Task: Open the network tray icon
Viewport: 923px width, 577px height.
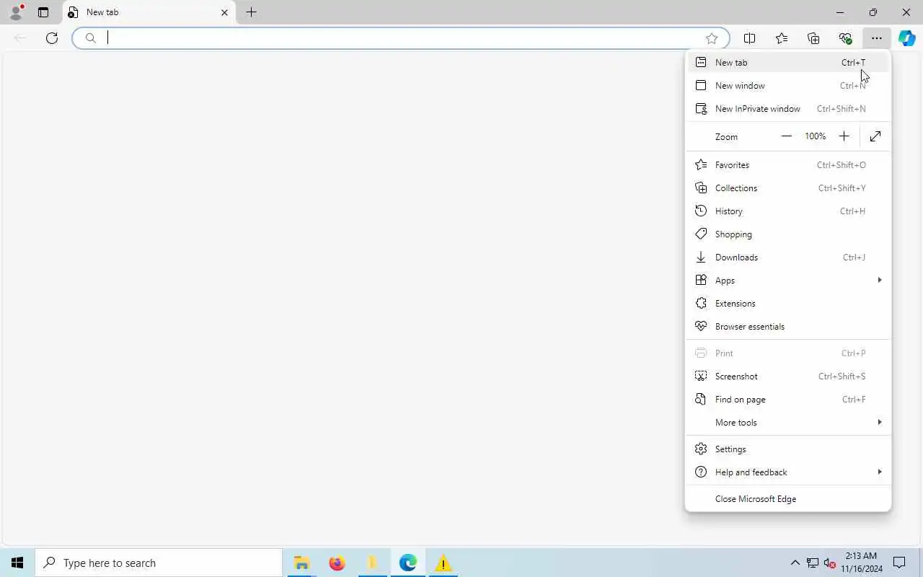Action: point(812,563)
